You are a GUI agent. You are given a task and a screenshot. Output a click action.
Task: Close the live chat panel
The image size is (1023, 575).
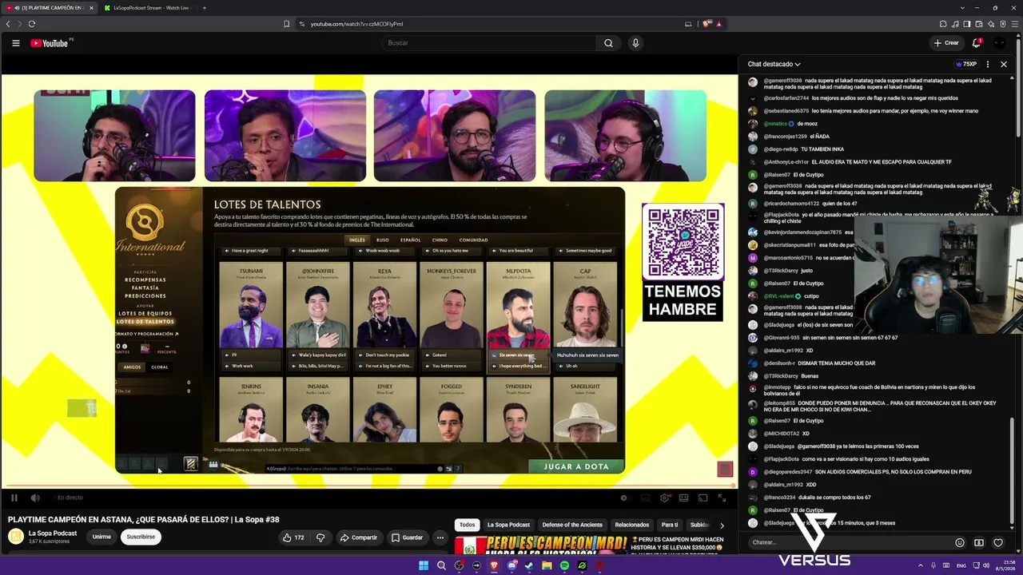[1004, 64]
